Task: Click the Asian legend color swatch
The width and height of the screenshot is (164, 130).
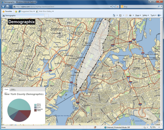Action: [36, 108]
